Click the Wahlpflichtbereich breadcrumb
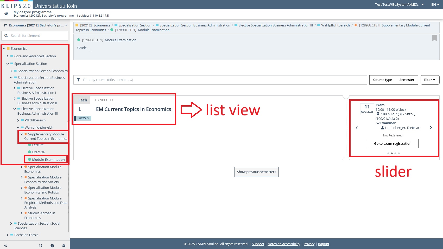Image resolution: width=443 pixels, height=249 pixels. point(336,25)
